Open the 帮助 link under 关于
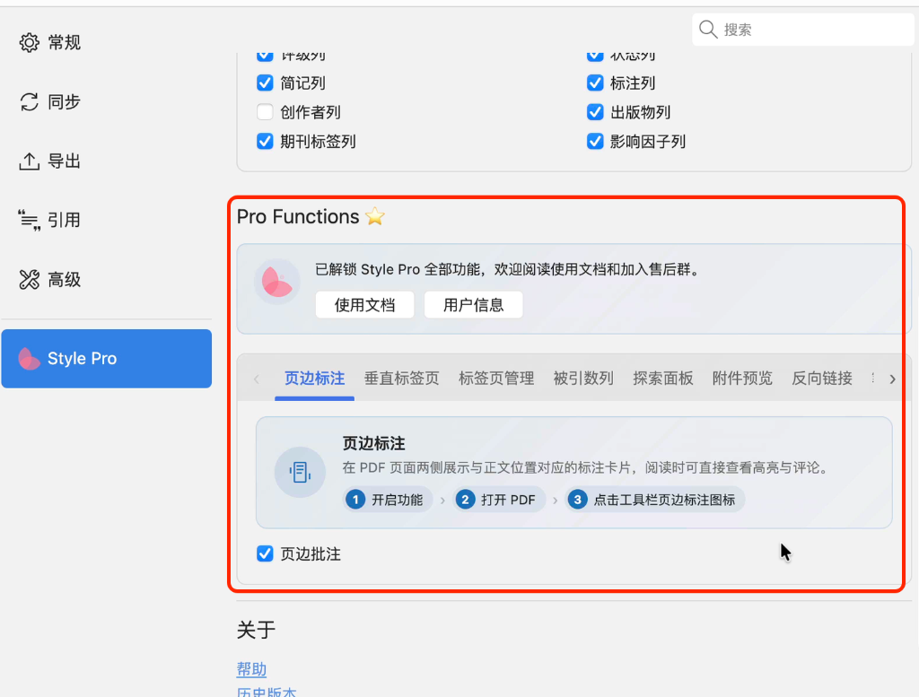 click(x=251, y=669)
